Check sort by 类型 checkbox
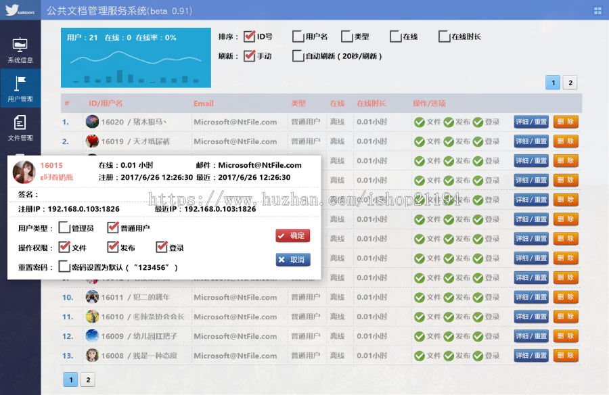Screen dimensions: 609x395 pyautogui.click(x=346, y=37)
